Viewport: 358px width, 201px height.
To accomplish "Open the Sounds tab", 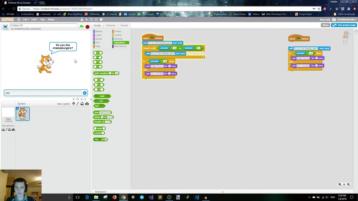I will pos(124,25).
